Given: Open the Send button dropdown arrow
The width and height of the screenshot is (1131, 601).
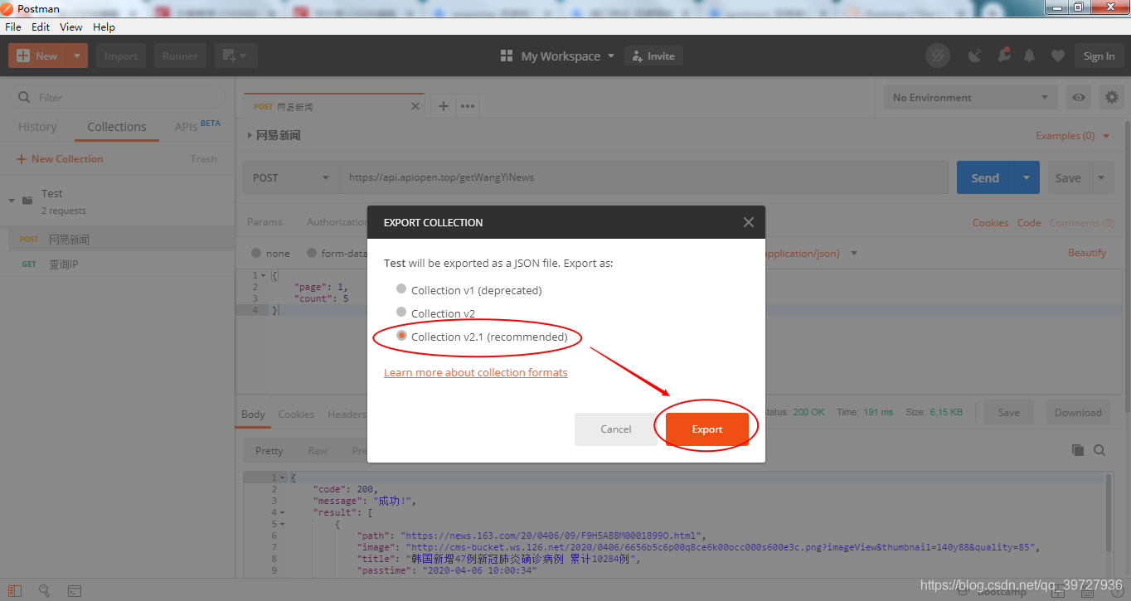Looking at the screenshot, I should click(1027, 177).
